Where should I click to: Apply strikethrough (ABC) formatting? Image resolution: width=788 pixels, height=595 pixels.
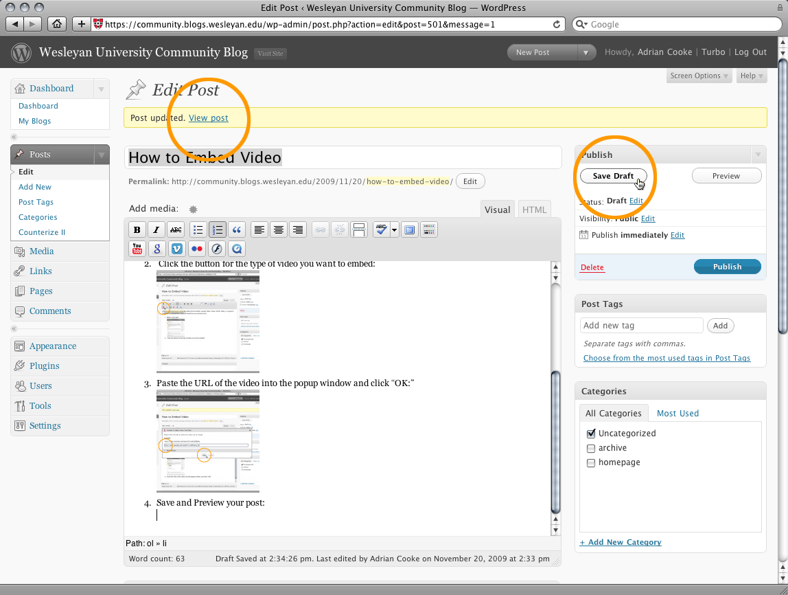point(176,230)
